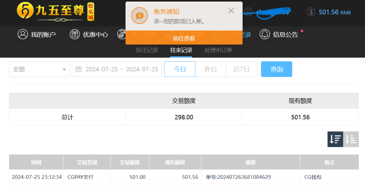Switch to the 处理中订单 tab
The height and width of the screenshot is (186, 365).
[218, 50]
